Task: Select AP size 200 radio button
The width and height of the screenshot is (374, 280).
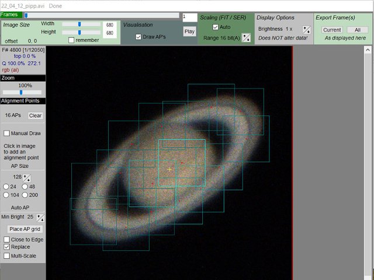Action: point(25,195)
